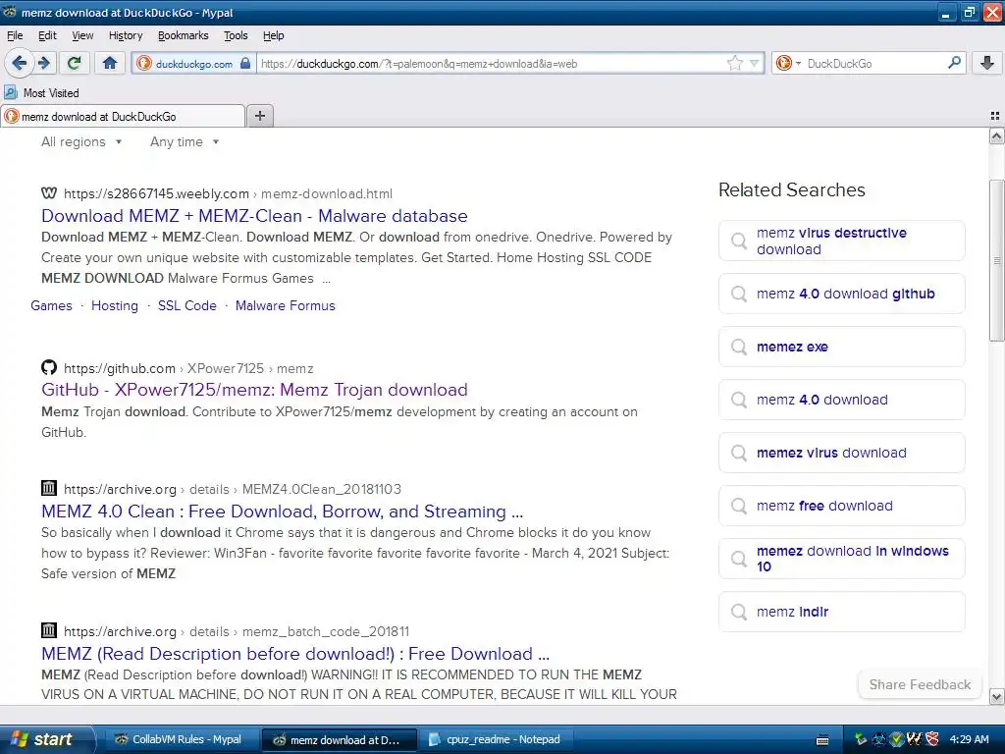
Task: Open the Most Visited bookmarks folder
Action: 42,93
